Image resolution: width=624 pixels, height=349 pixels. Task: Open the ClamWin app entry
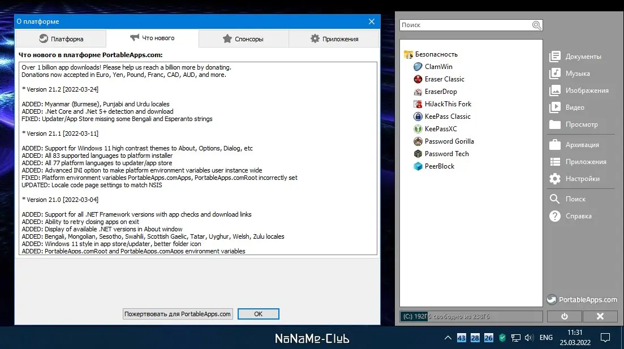tap(433, 66)
